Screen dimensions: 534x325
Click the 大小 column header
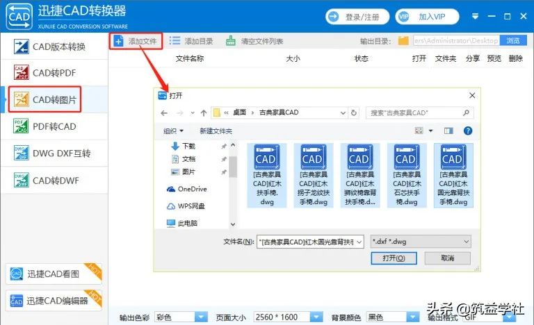click(x=293, y=58)
